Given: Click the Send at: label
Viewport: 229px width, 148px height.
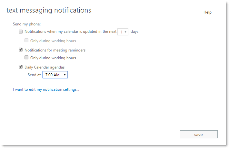Looking at the screenshot, I should [x=35, y=75].
